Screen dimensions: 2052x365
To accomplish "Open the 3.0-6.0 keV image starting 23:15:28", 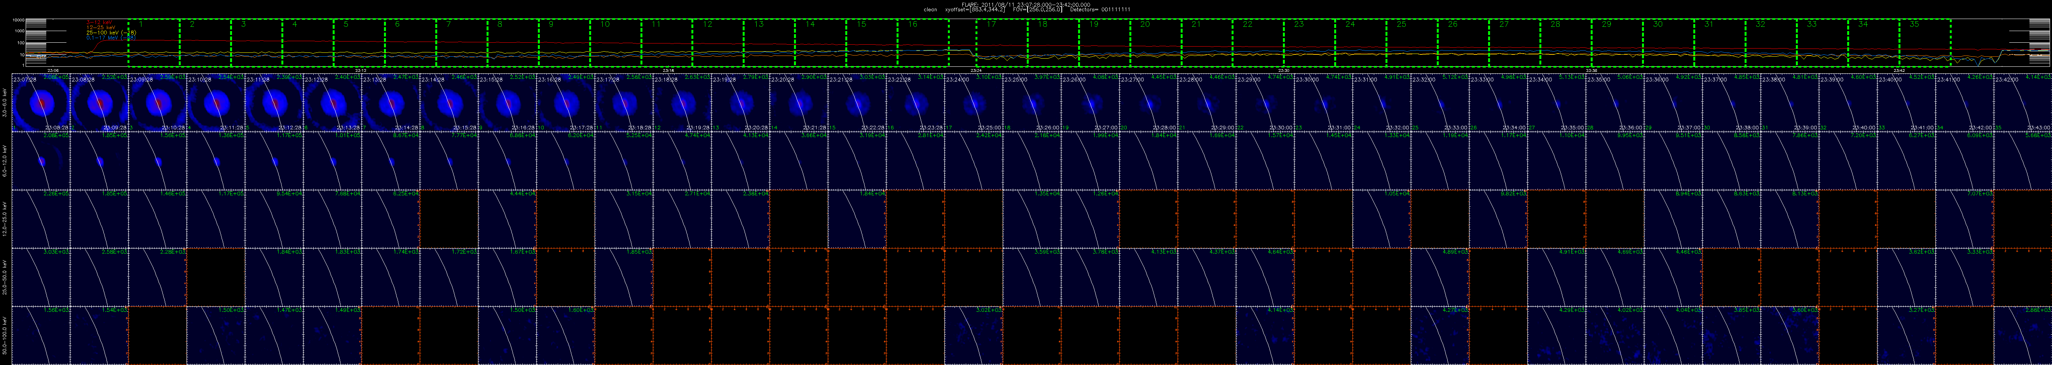I will [x=508, y=103].
